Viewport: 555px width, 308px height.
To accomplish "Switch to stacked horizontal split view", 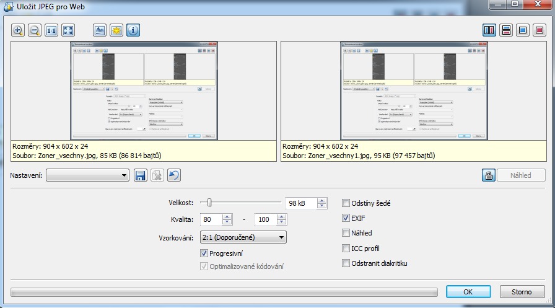I will [x=506, y=30].
